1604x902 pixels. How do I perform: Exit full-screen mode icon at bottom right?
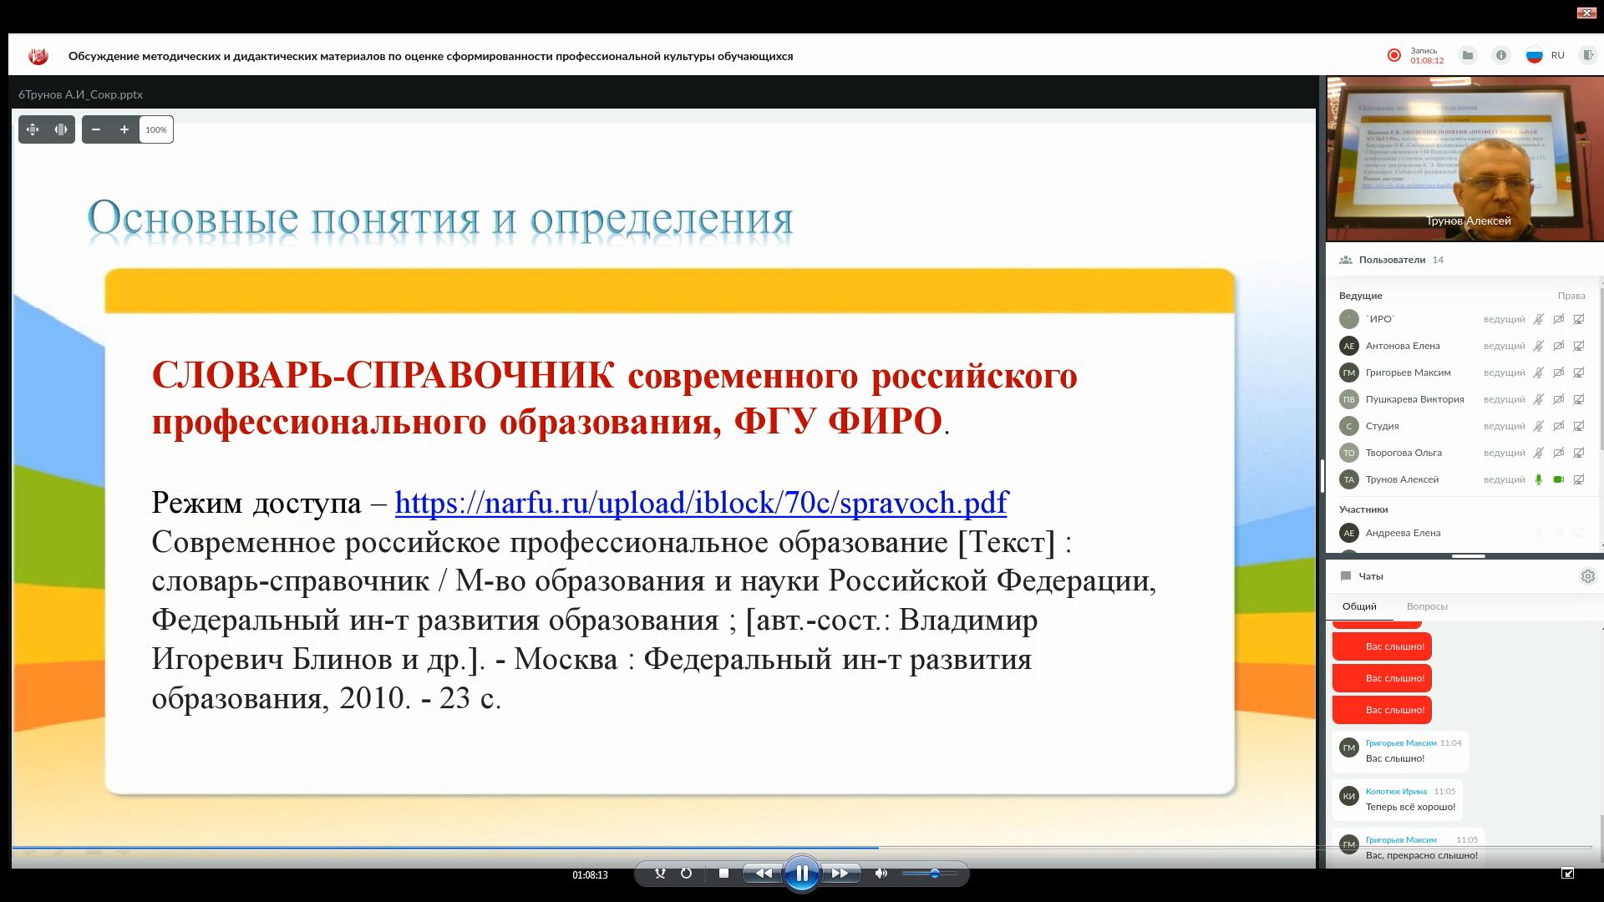[1567, 874]
